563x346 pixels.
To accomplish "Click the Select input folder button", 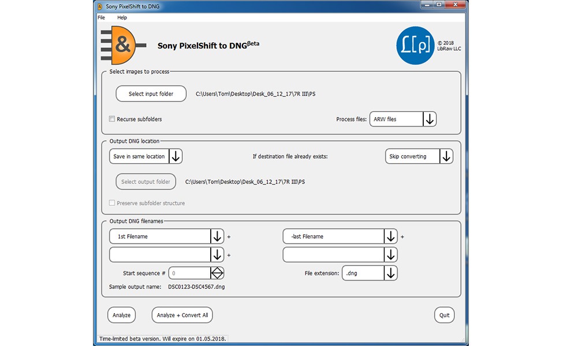I will (151, 93).
